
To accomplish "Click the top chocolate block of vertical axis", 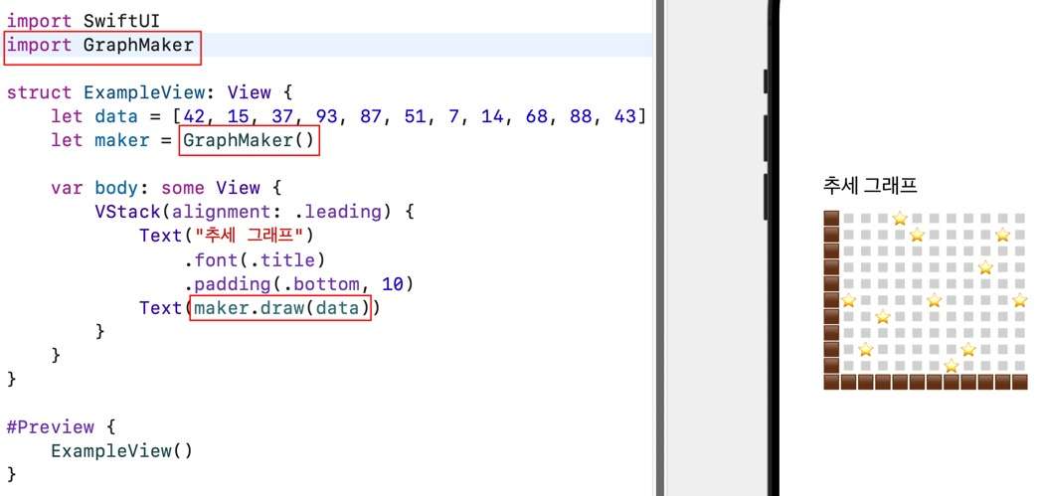I will (x=832, y=219).
